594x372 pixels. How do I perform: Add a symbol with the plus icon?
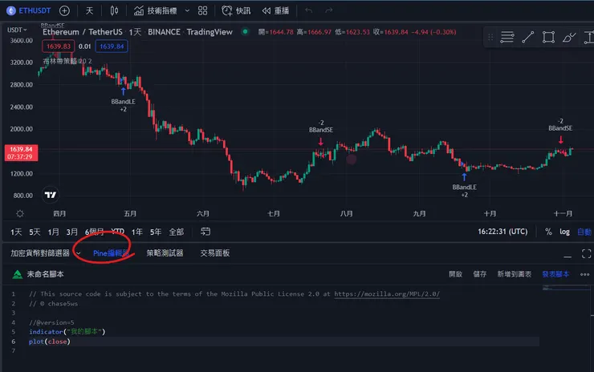[x=64, y=10]
